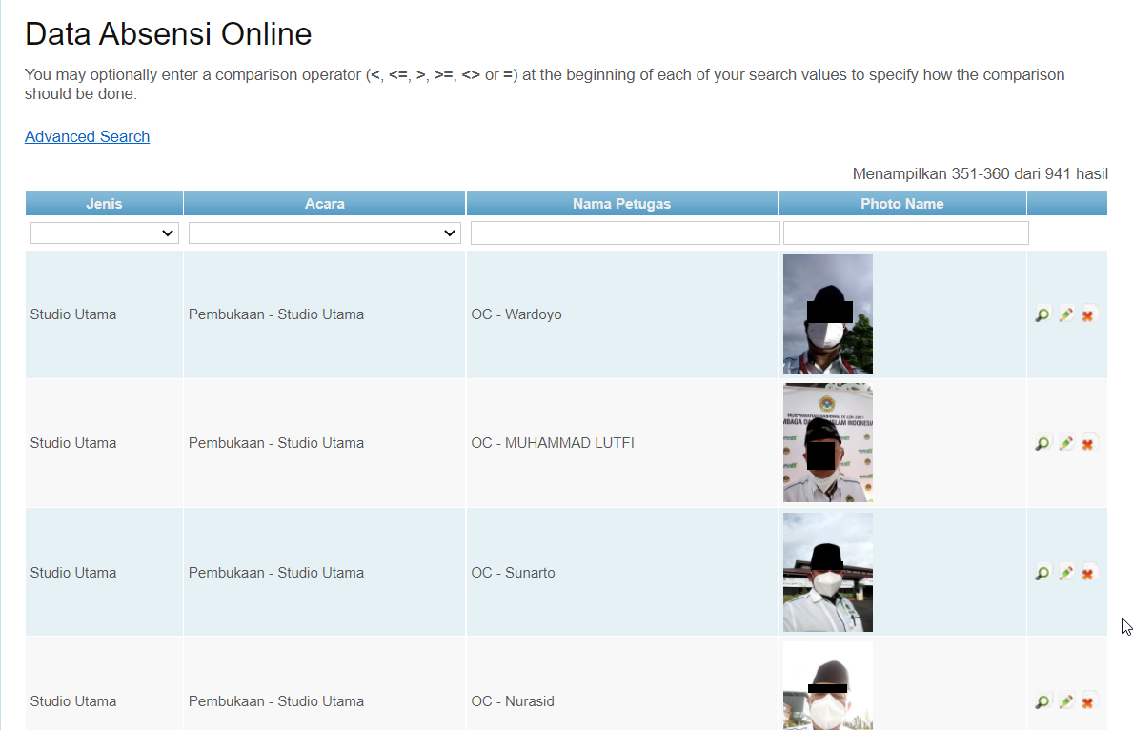This screenshot has width=1133, height=730.
Task: Select the name text 'OC - Wardoyo'
Action: click(516, 314)
